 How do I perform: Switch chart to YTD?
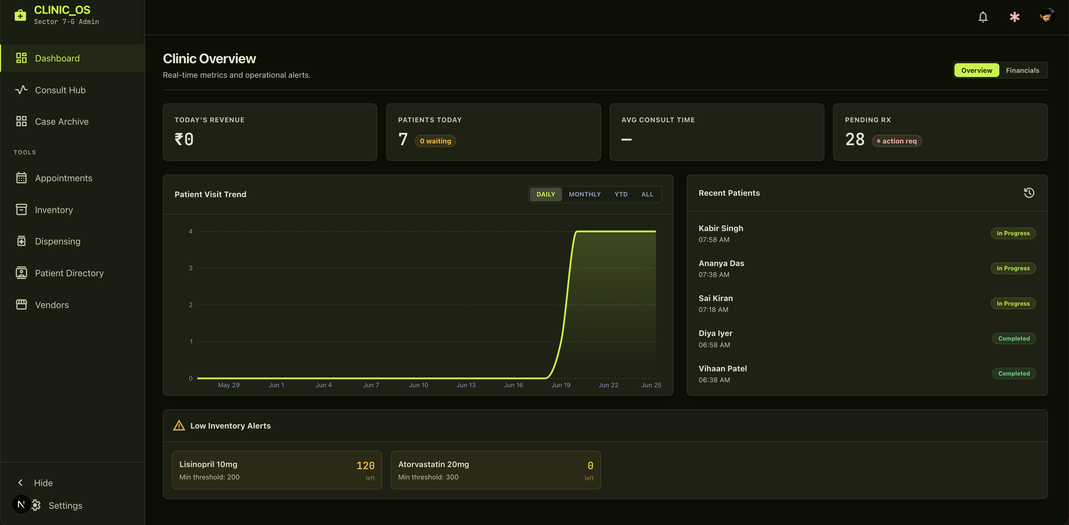pyautogui.click(x=621, y=194)
